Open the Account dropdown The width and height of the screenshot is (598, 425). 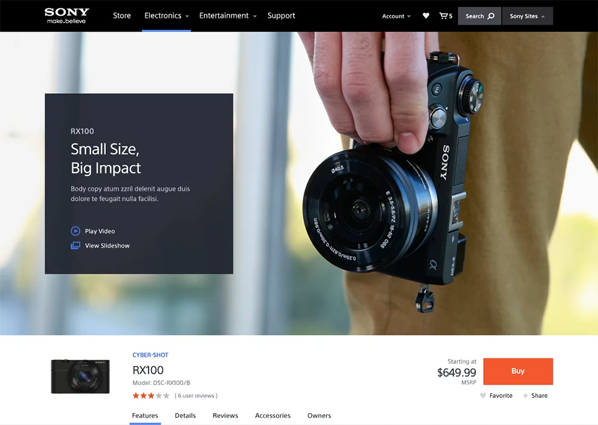pyautogui.click(x=396, y=16)
